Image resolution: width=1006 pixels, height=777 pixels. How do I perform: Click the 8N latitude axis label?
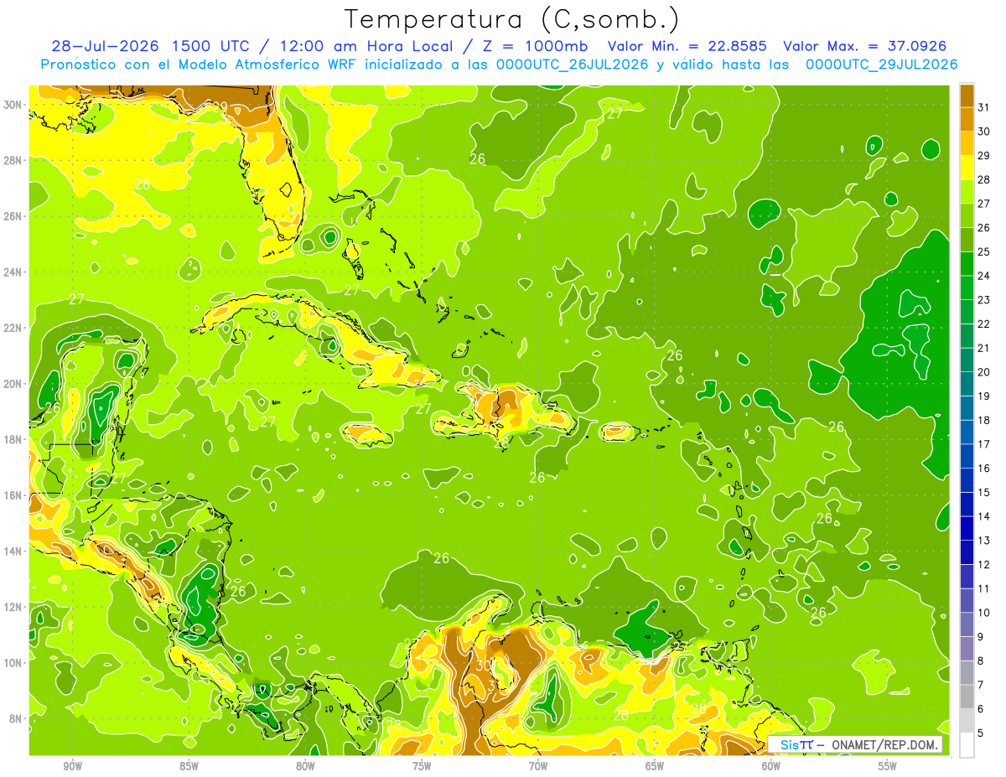pos(16,718)
